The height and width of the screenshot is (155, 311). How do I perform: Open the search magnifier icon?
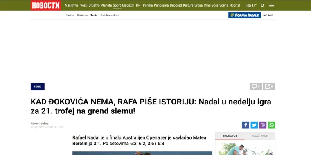(x=262, y=5)
